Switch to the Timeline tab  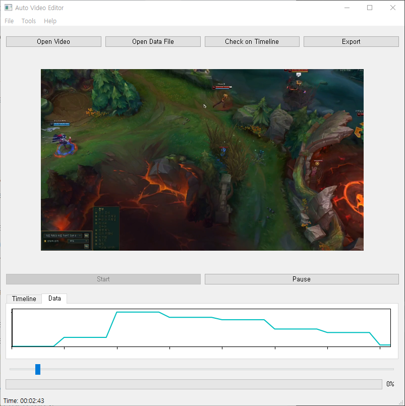point(24,299)
